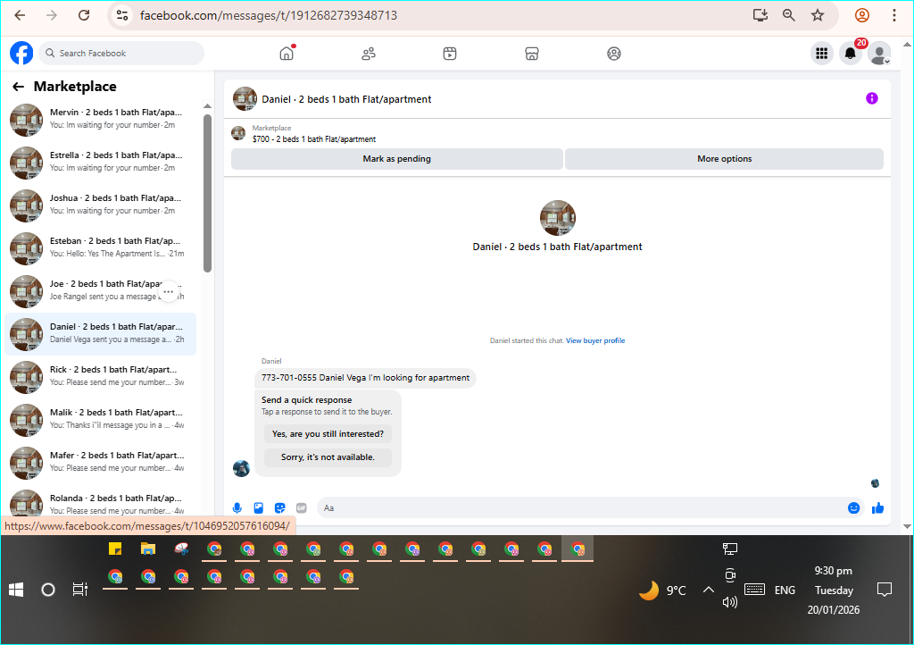Open Mafer conversation in list
This screenshot has height=645, width=914.
coord(100,462)
